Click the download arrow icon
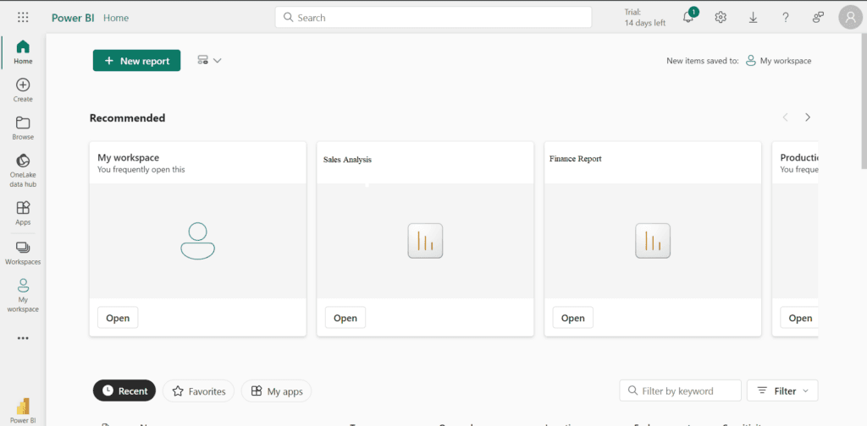 753,18
